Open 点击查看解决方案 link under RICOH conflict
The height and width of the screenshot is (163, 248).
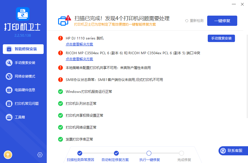coord(79,59)
